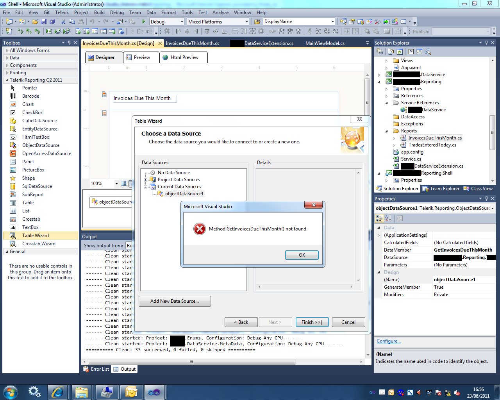Click the Windows Start button
The image size is (500, 400).
pos(11,392)
